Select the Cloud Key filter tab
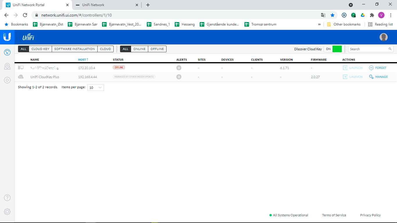 [40, 49]
